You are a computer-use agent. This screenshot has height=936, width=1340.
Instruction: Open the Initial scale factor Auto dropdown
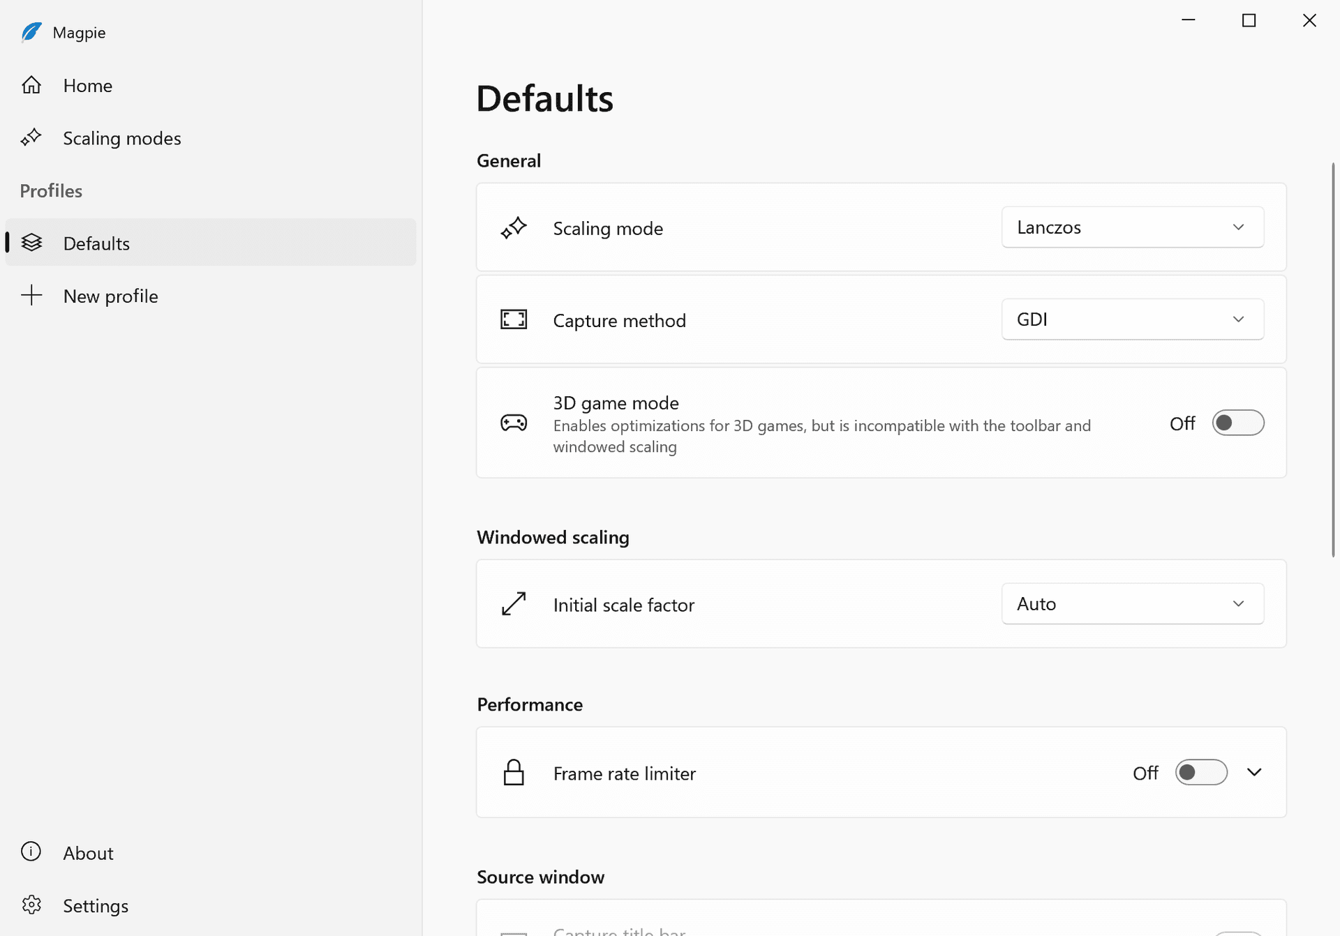(1132, 604)
